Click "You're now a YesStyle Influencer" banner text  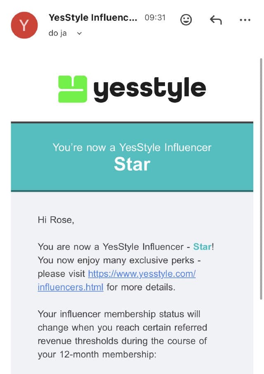pyautogui.click(x=132, y=147)
